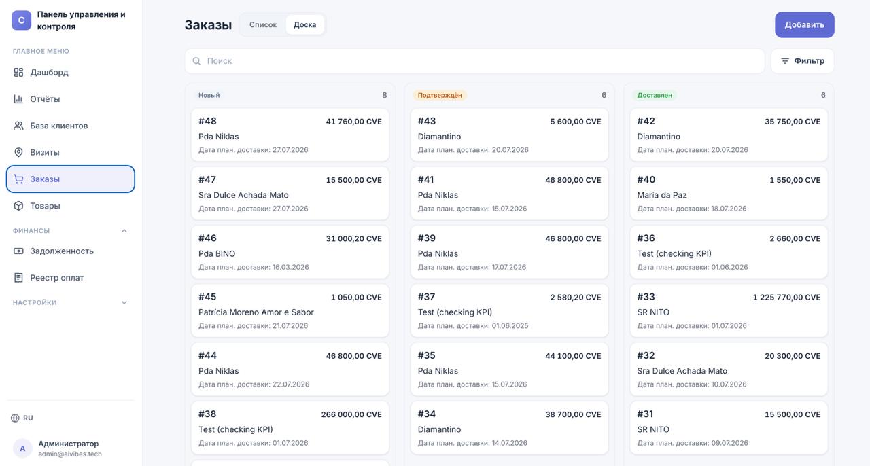The image size is (870, 466).
Task: Open the Фильтр button
Action: (x=802, y=61)
